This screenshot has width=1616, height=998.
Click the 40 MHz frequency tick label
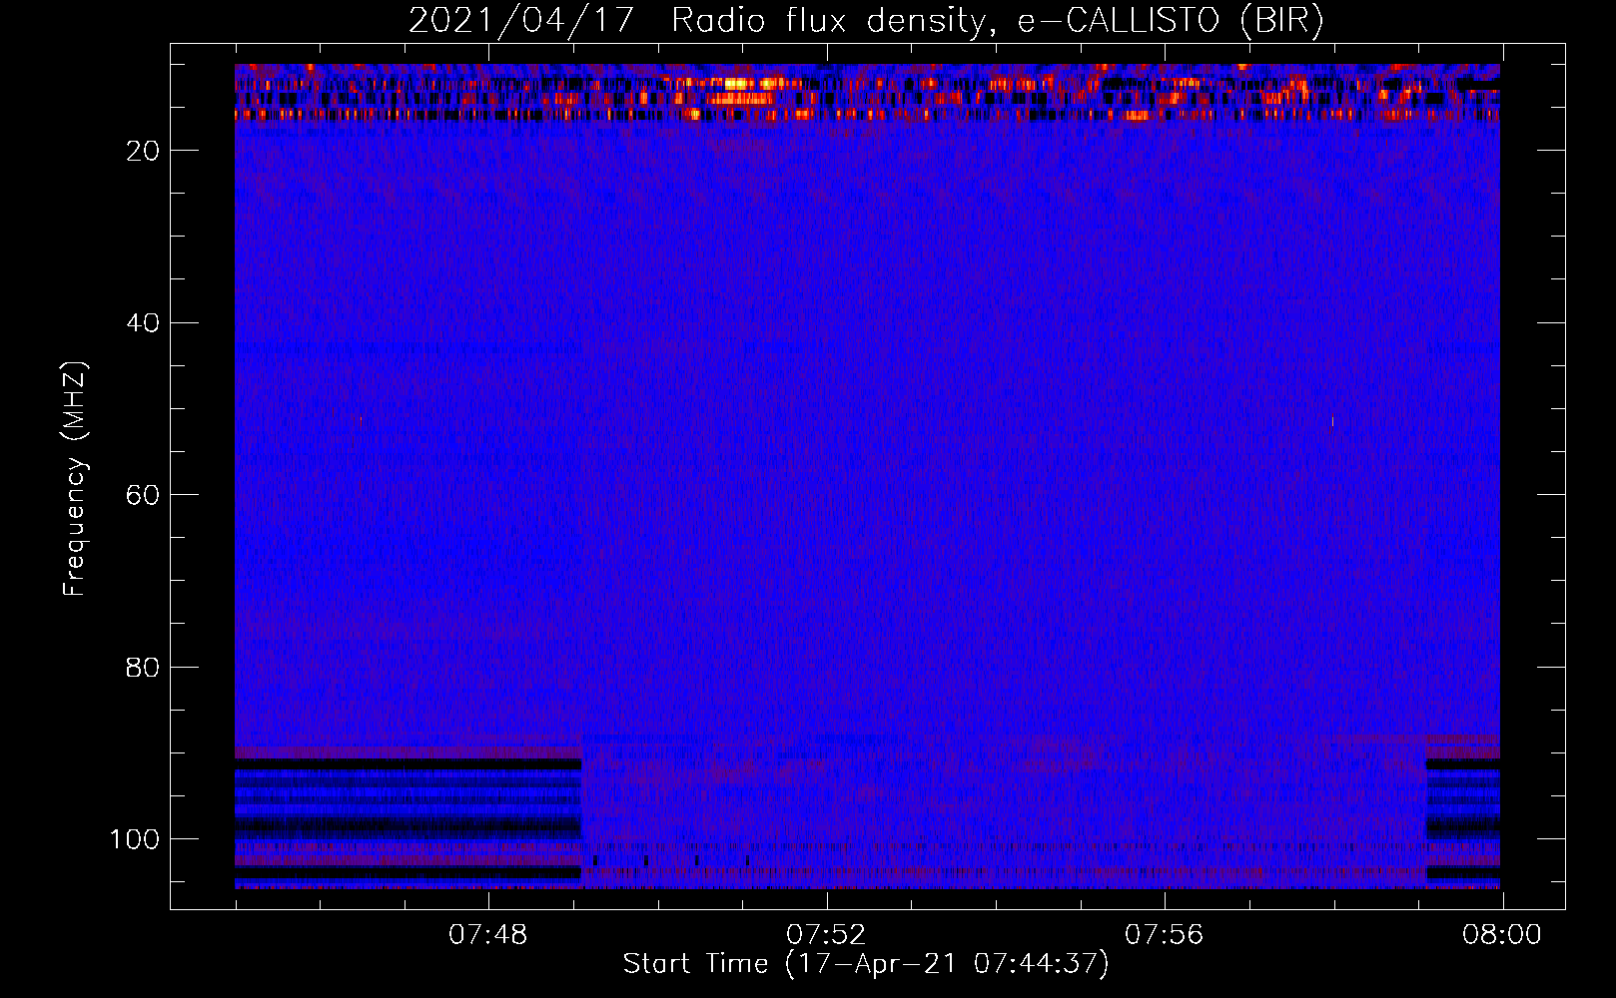pyautogui.click(x=144, y=323)
